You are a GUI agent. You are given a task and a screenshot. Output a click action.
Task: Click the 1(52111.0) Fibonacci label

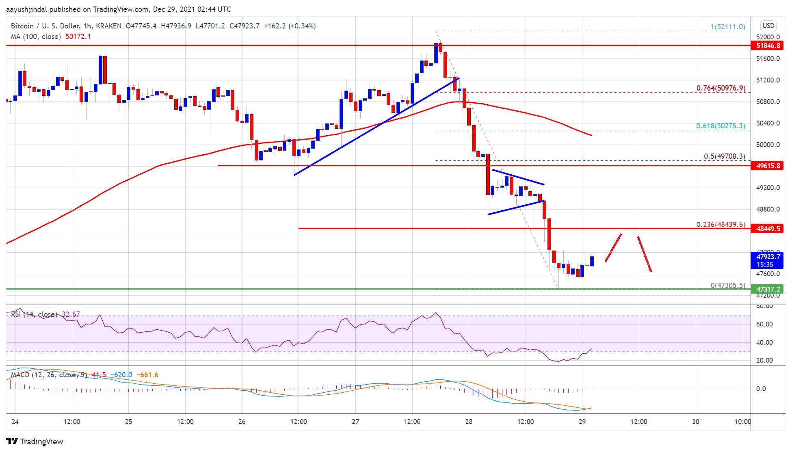click(x=727, y=27)
